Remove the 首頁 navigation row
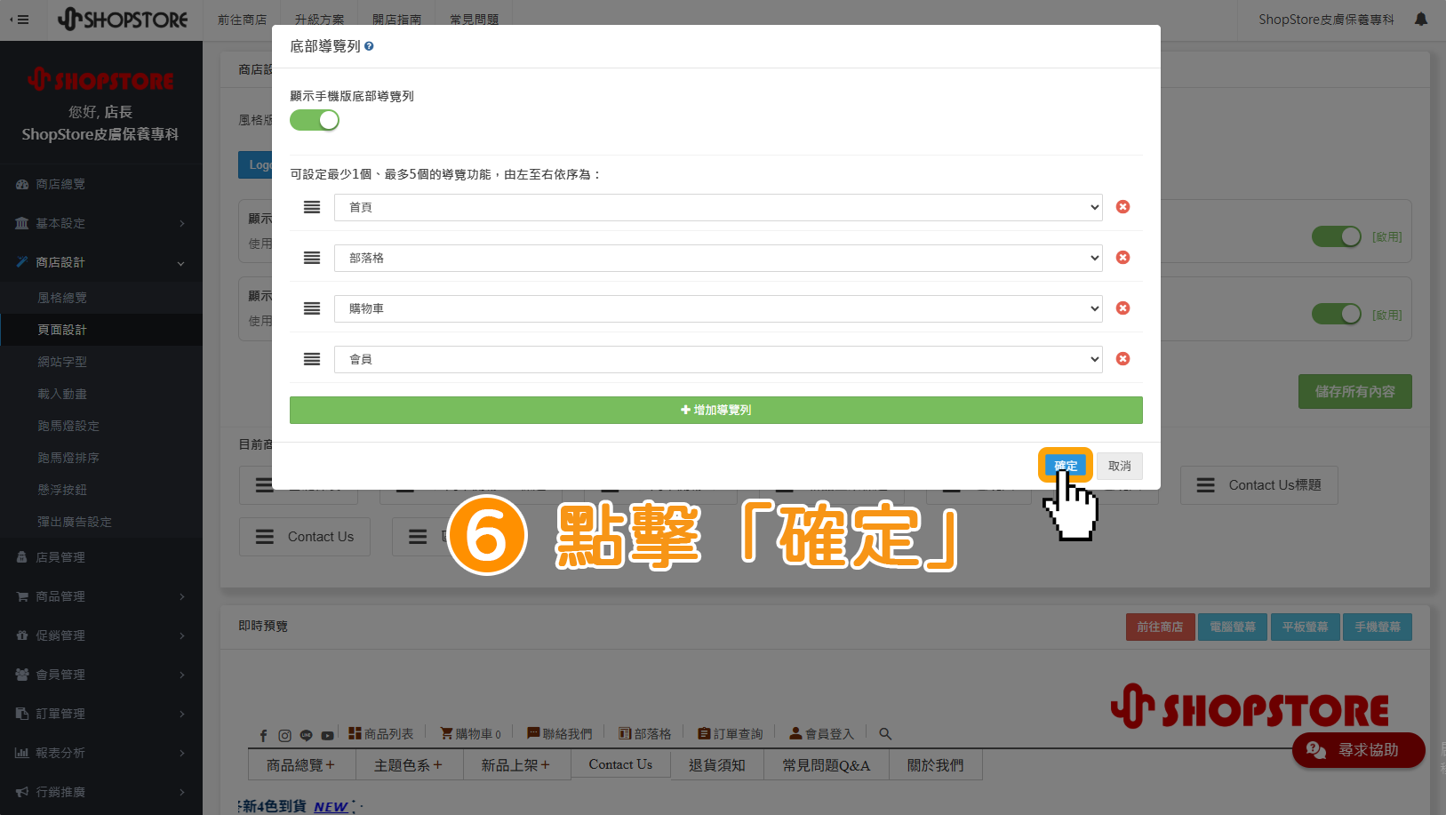This screenshot has height=815, width=1446. pyautogui.click(x=1122, y=207)
